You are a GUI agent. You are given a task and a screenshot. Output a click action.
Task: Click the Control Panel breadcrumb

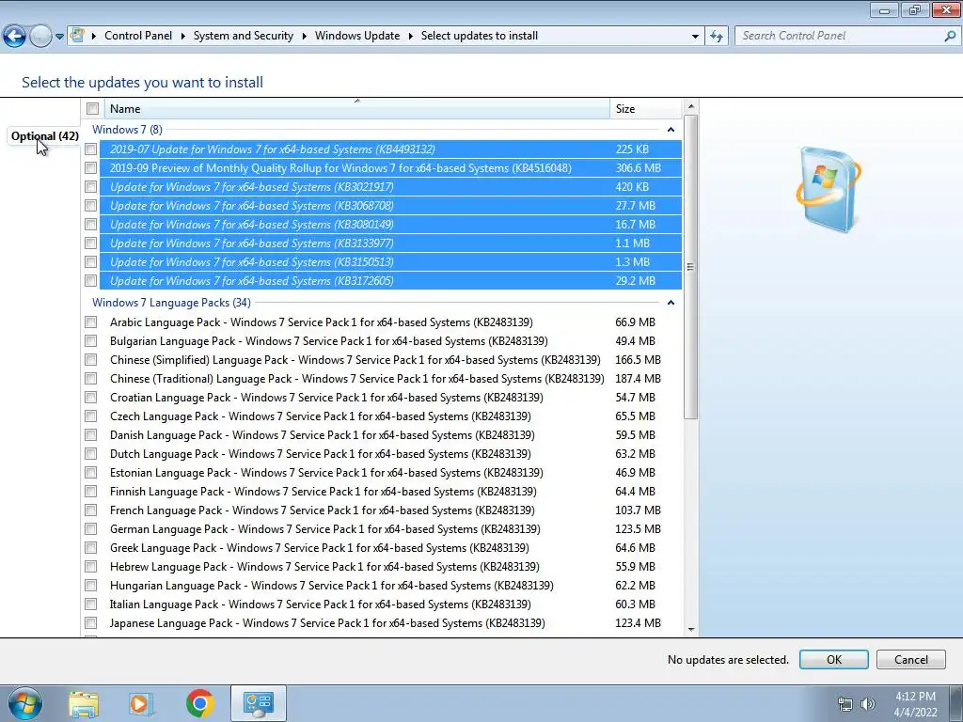tap(138, 36)
